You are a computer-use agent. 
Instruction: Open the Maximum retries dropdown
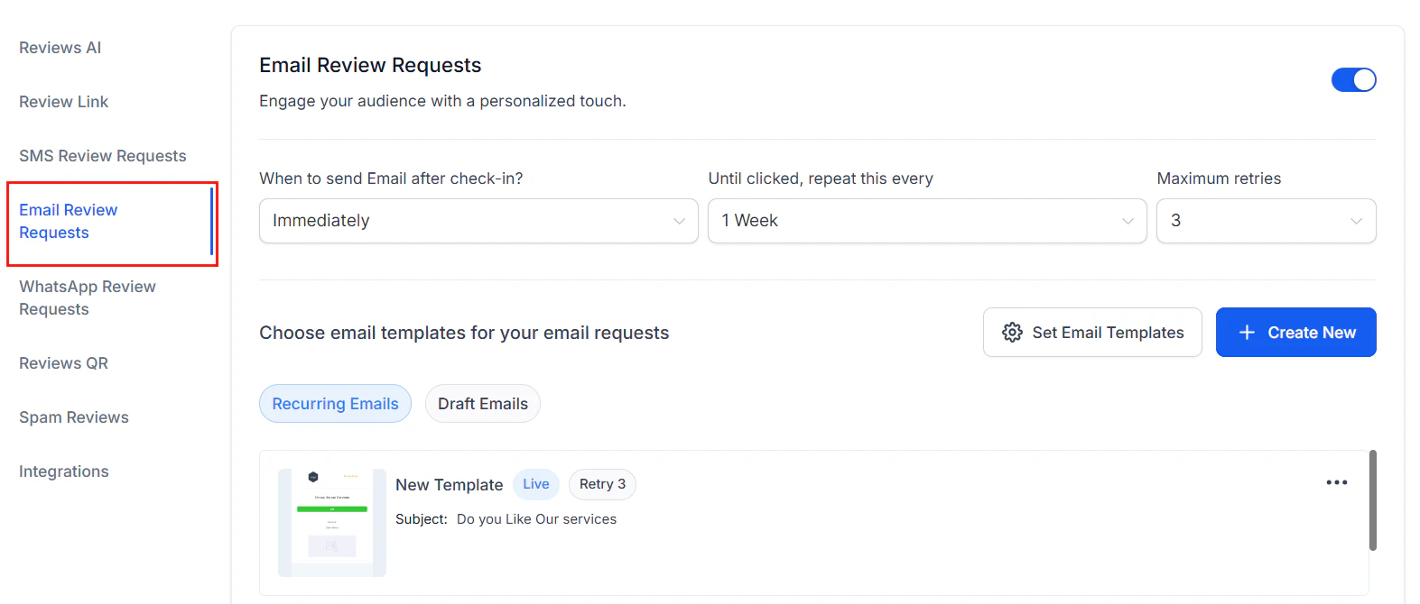[1266, 220]
